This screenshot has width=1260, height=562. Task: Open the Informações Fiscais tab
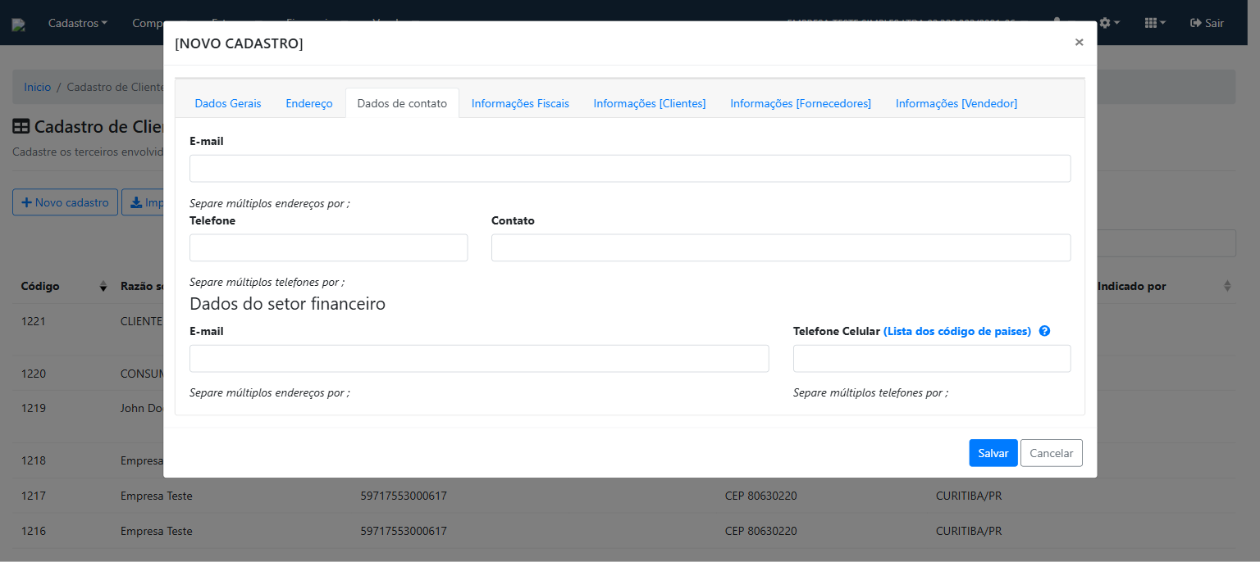coord(520,103)
